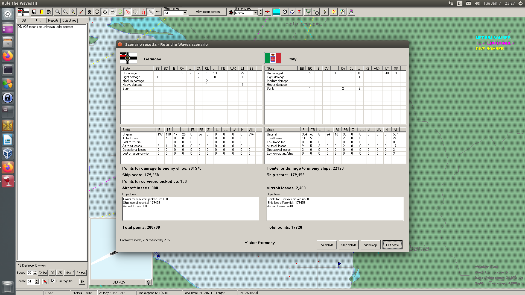Toggle the red ship tracks icon
The width and height of the screenshot is (525, 295).
coord(143,12)
